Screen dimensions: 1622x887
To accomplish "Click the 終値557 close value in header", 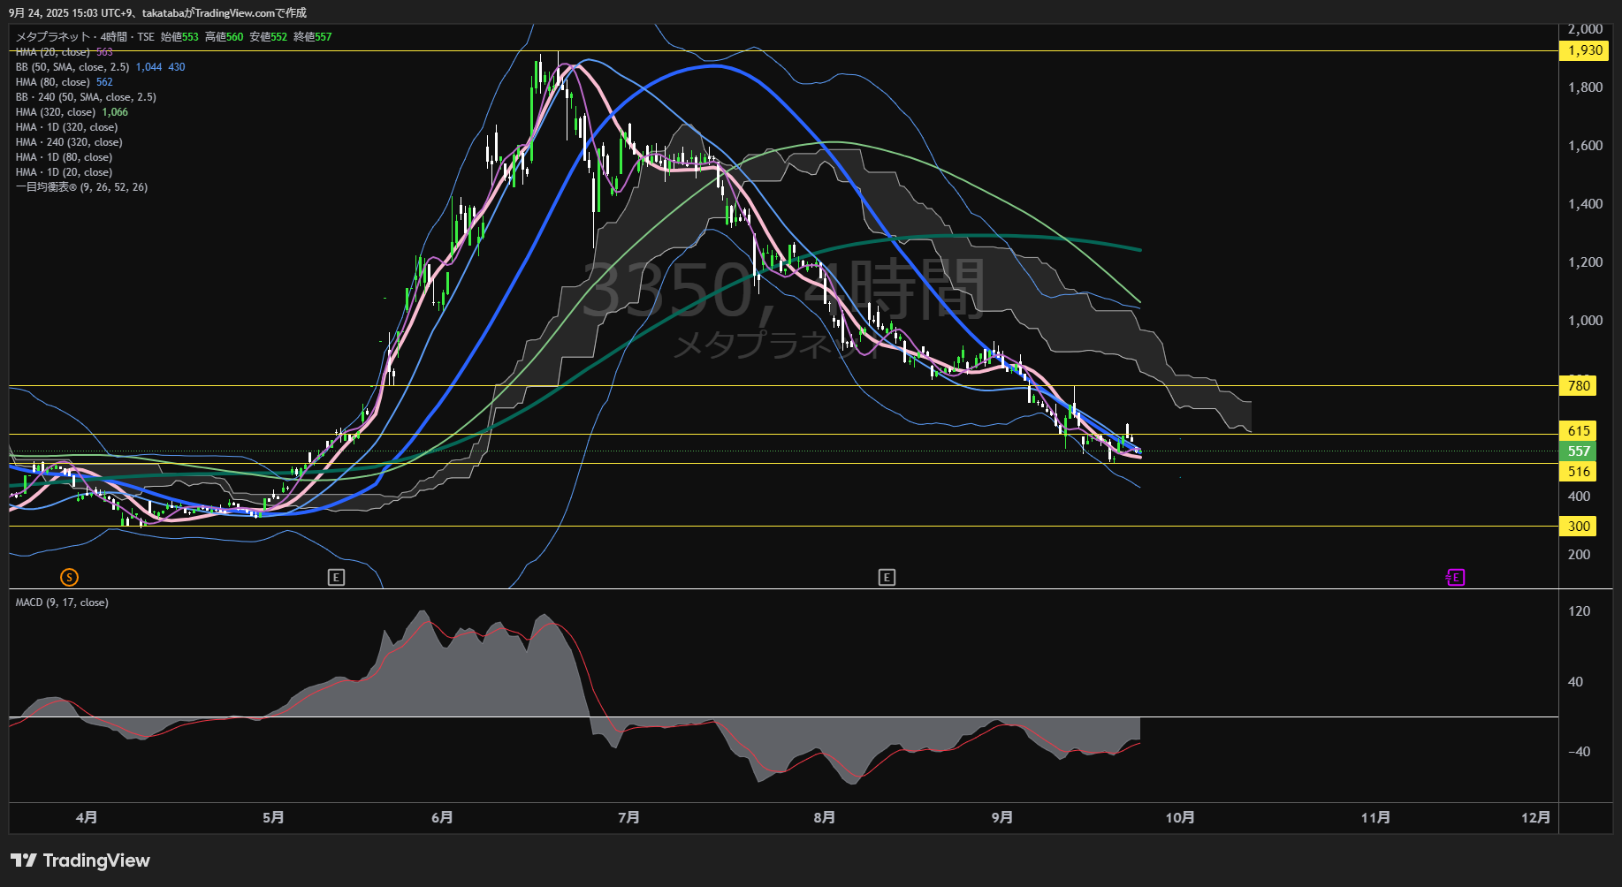I will (313, 36).
